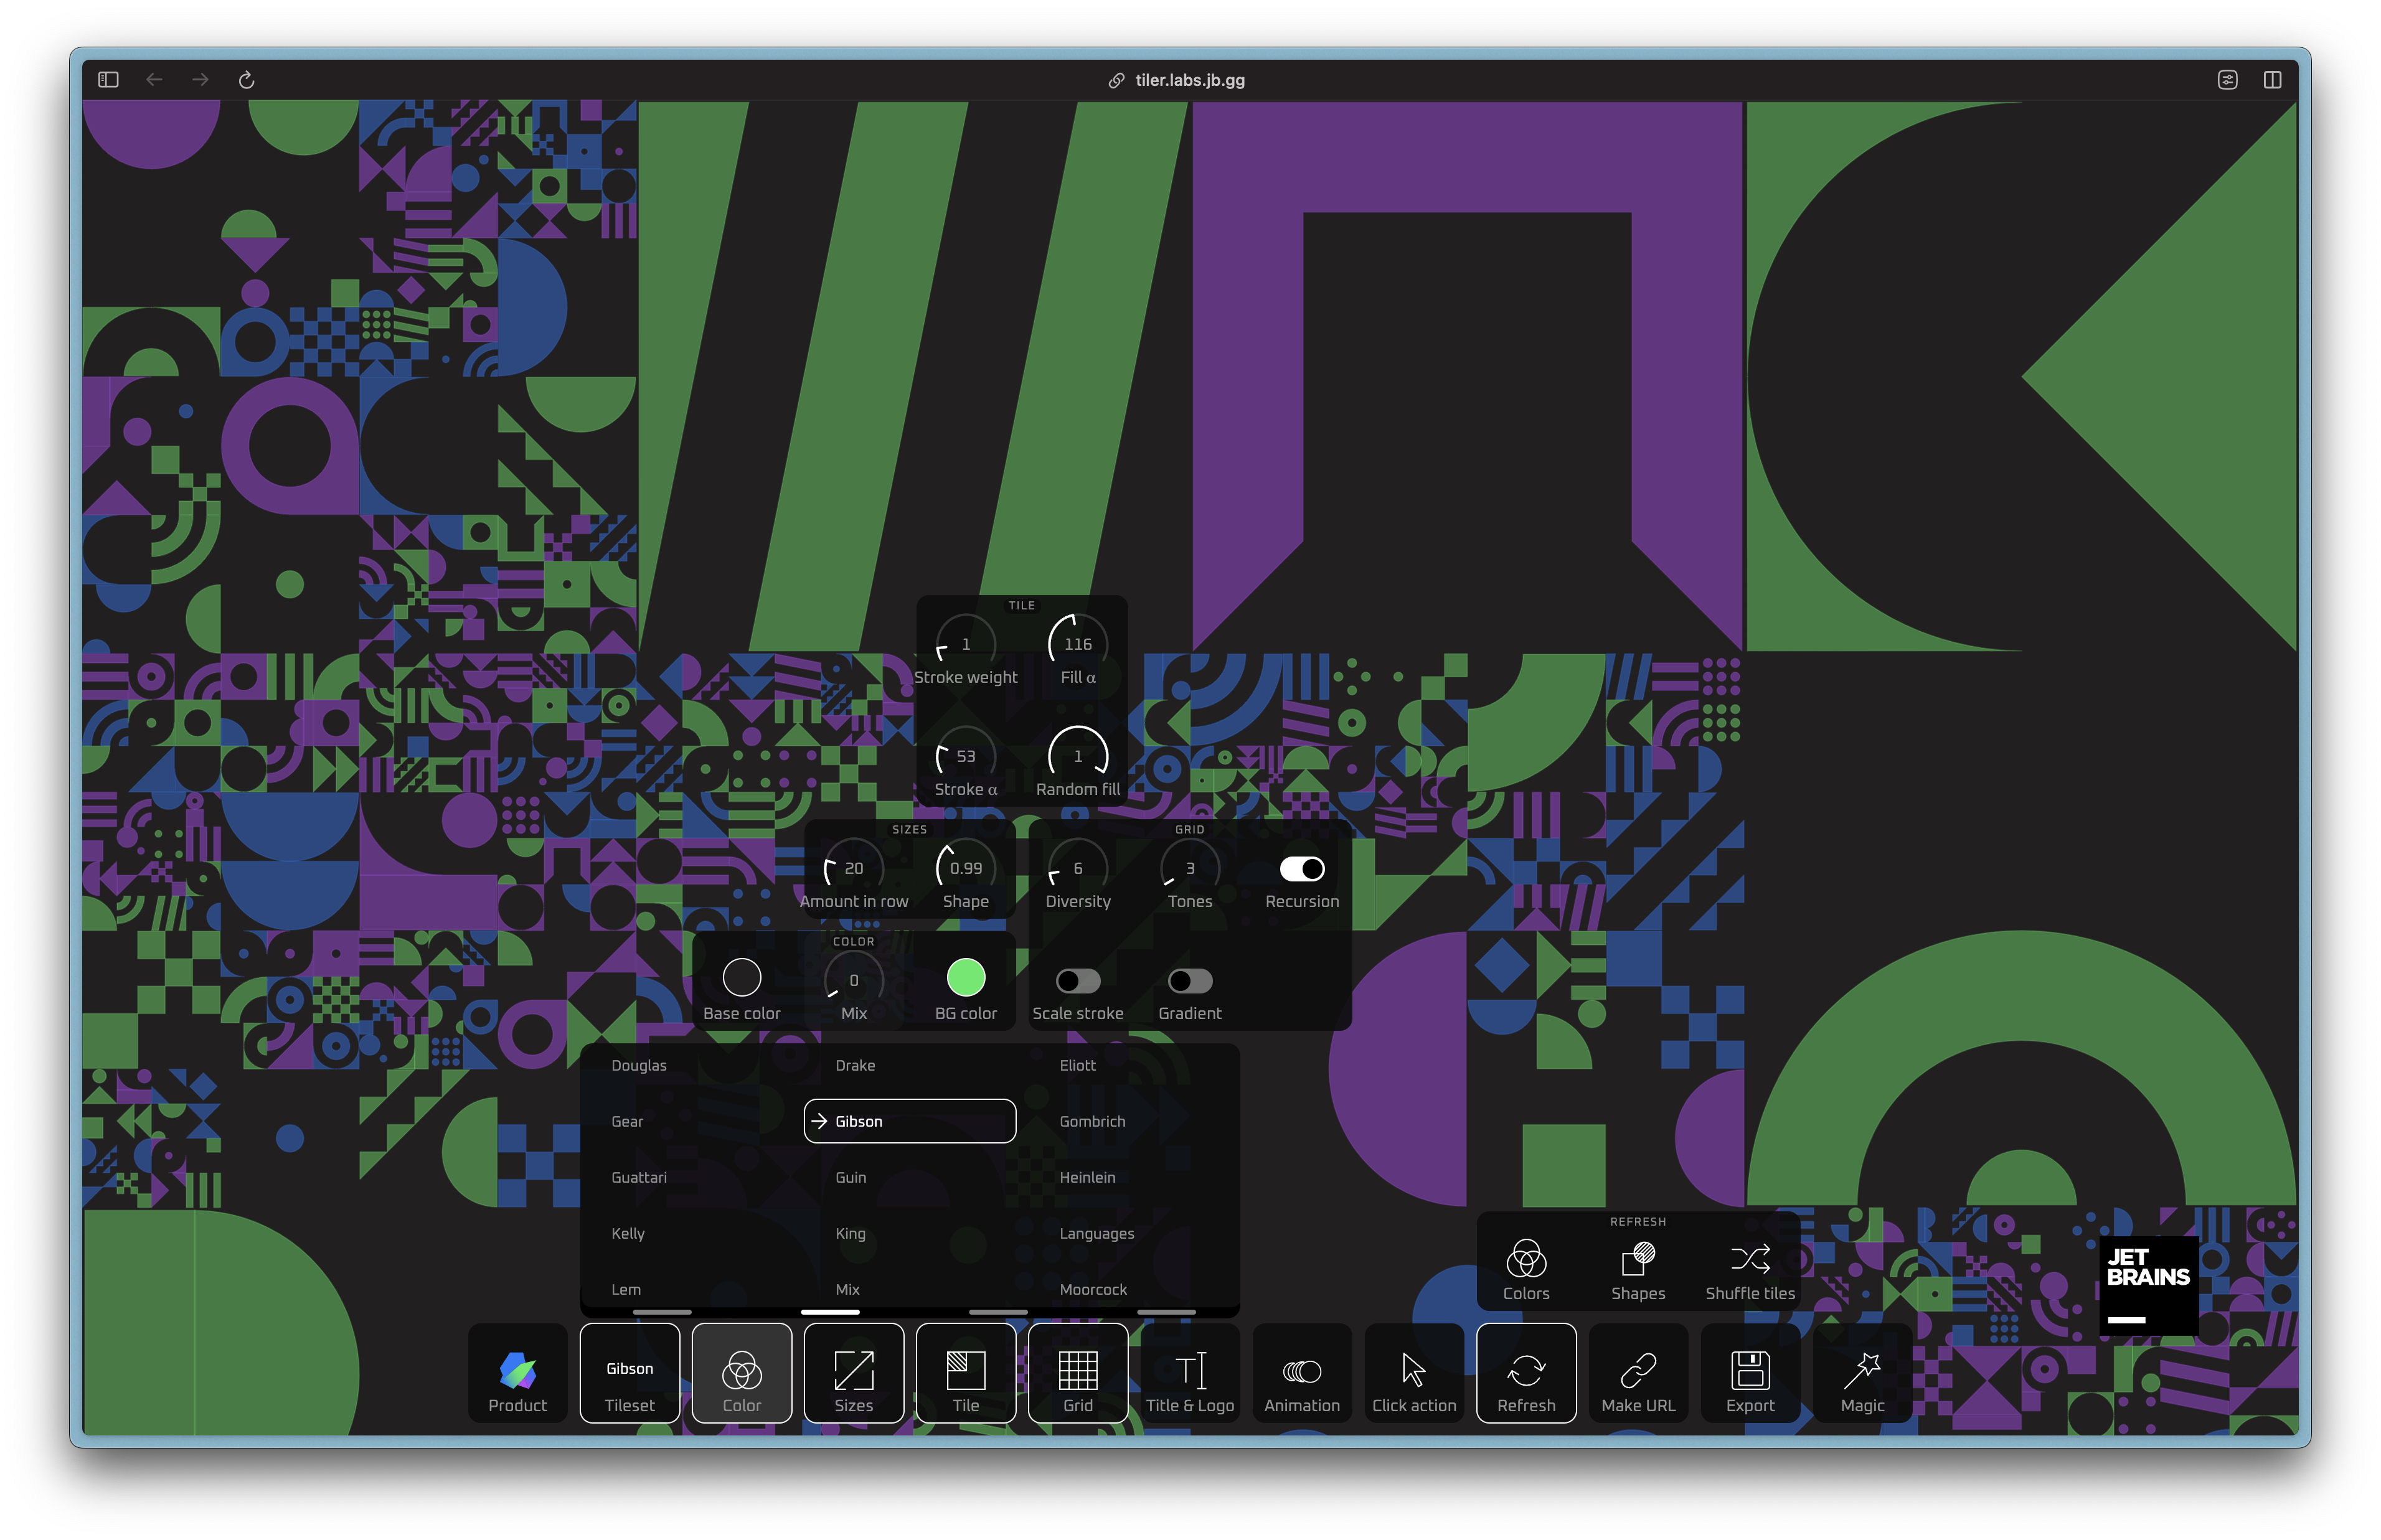
Task: Select Eliott tileset
Action: pyautogui.click(x=1077, y=1065)
